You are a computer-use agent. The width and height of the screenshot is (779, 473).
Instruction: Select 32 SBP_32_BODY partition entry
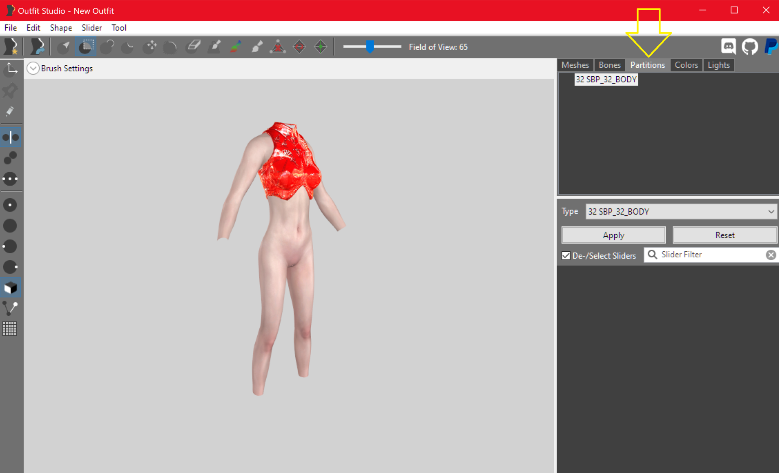606,79
